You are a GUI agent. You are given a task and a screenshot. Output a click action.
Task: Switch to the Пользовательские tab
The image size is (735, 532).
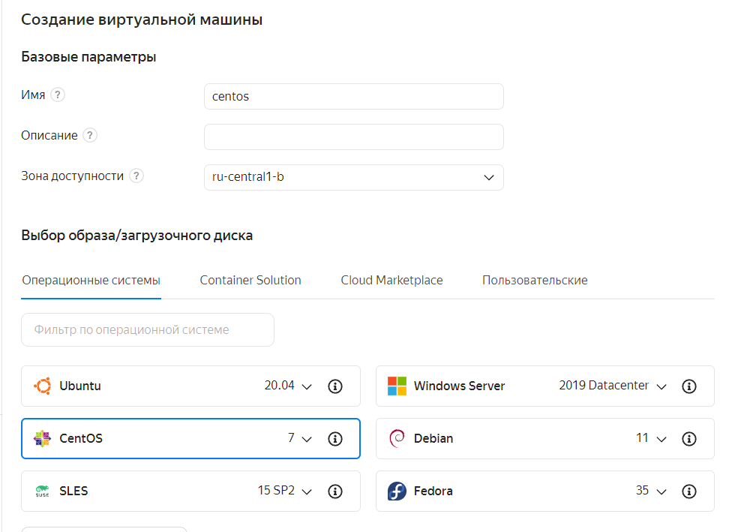pyautogui.click(x=535, y=280)
